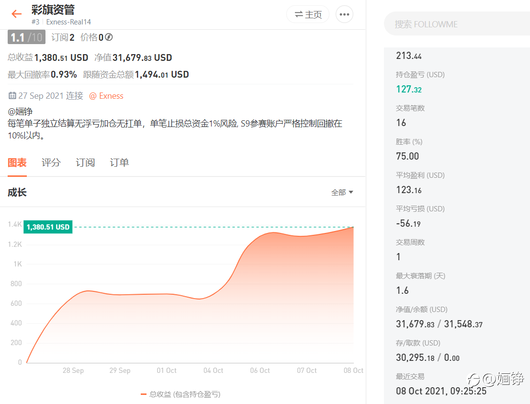
Task: Expand the 全部 time range dropdown
Action: [342, 193]
